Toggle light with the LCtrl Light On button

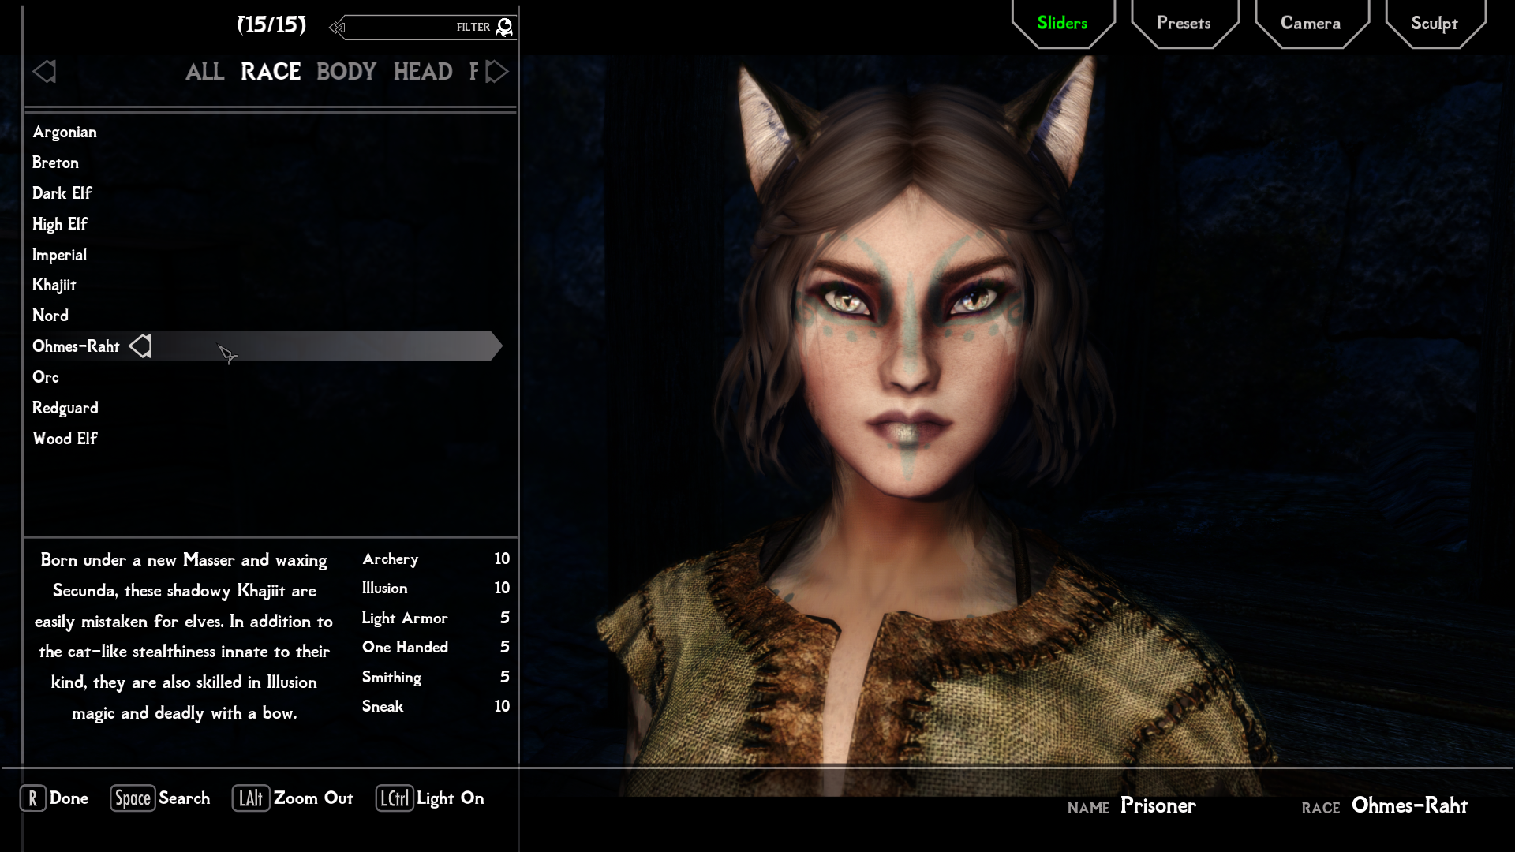[x=430, y=798]
